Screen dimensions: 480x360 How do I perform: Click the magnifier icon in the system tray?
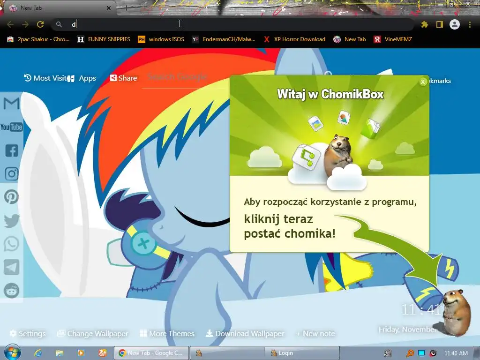pos(410,353)
